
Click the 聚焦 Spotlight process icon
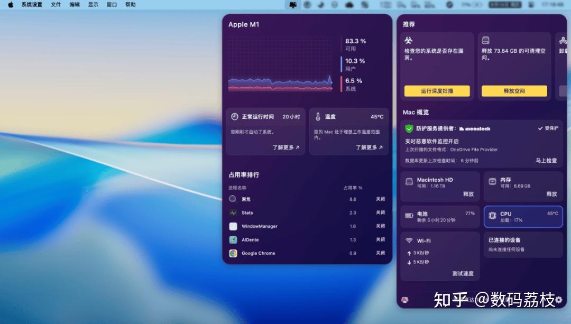(233, 199)
